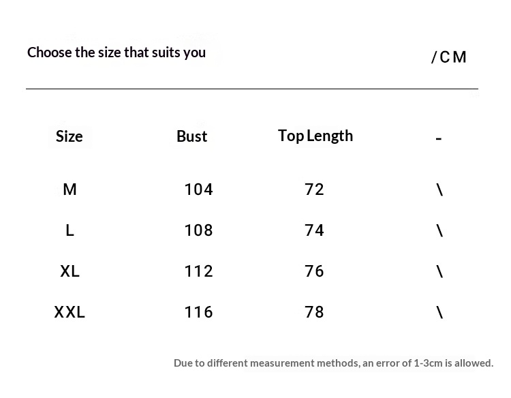511x398 pixels.
Task: Click the measurement error disclaimer text
Action: (333, 363)
